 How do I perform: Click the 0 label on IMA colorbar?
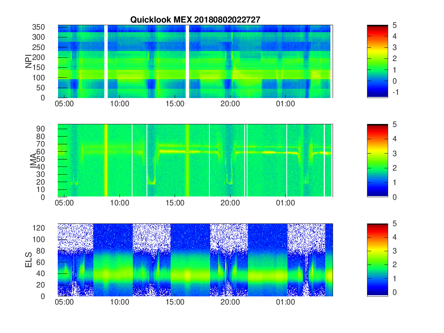394,197
